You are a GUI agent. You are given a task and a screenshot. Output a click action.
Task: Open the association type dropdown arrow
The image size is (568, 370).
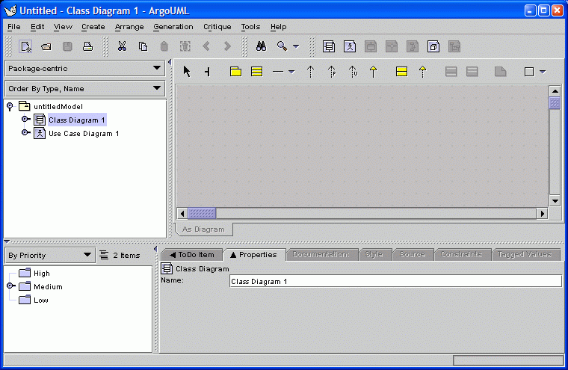click(291, 72)
